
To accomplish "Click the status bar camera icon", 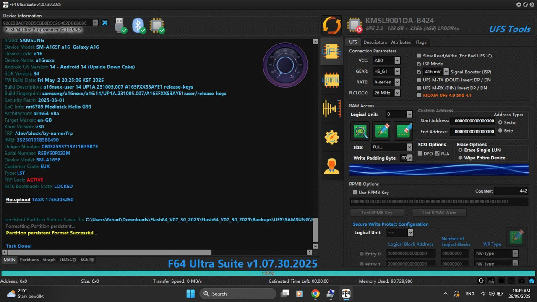I will (x=521, y=281).
